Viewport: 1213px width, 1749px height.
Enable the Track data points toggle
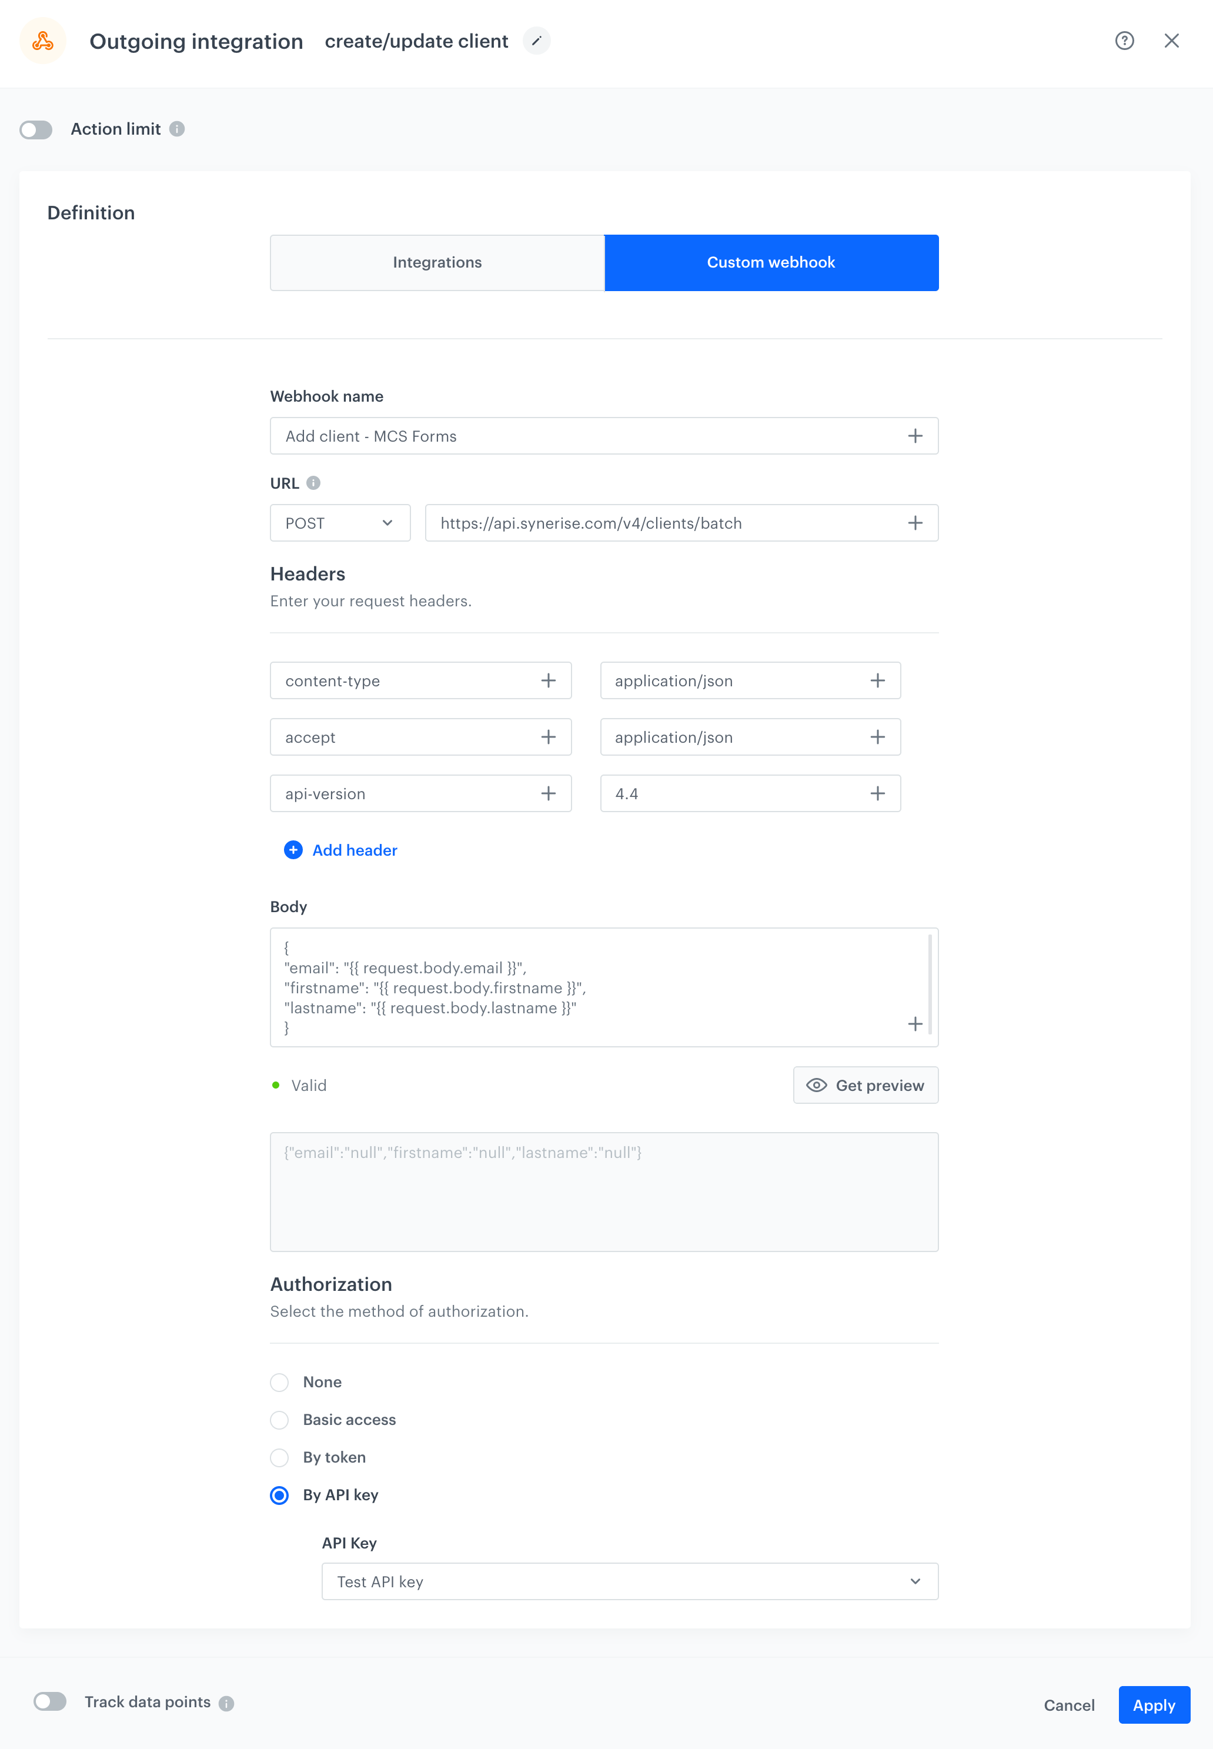pos(50,1702)
